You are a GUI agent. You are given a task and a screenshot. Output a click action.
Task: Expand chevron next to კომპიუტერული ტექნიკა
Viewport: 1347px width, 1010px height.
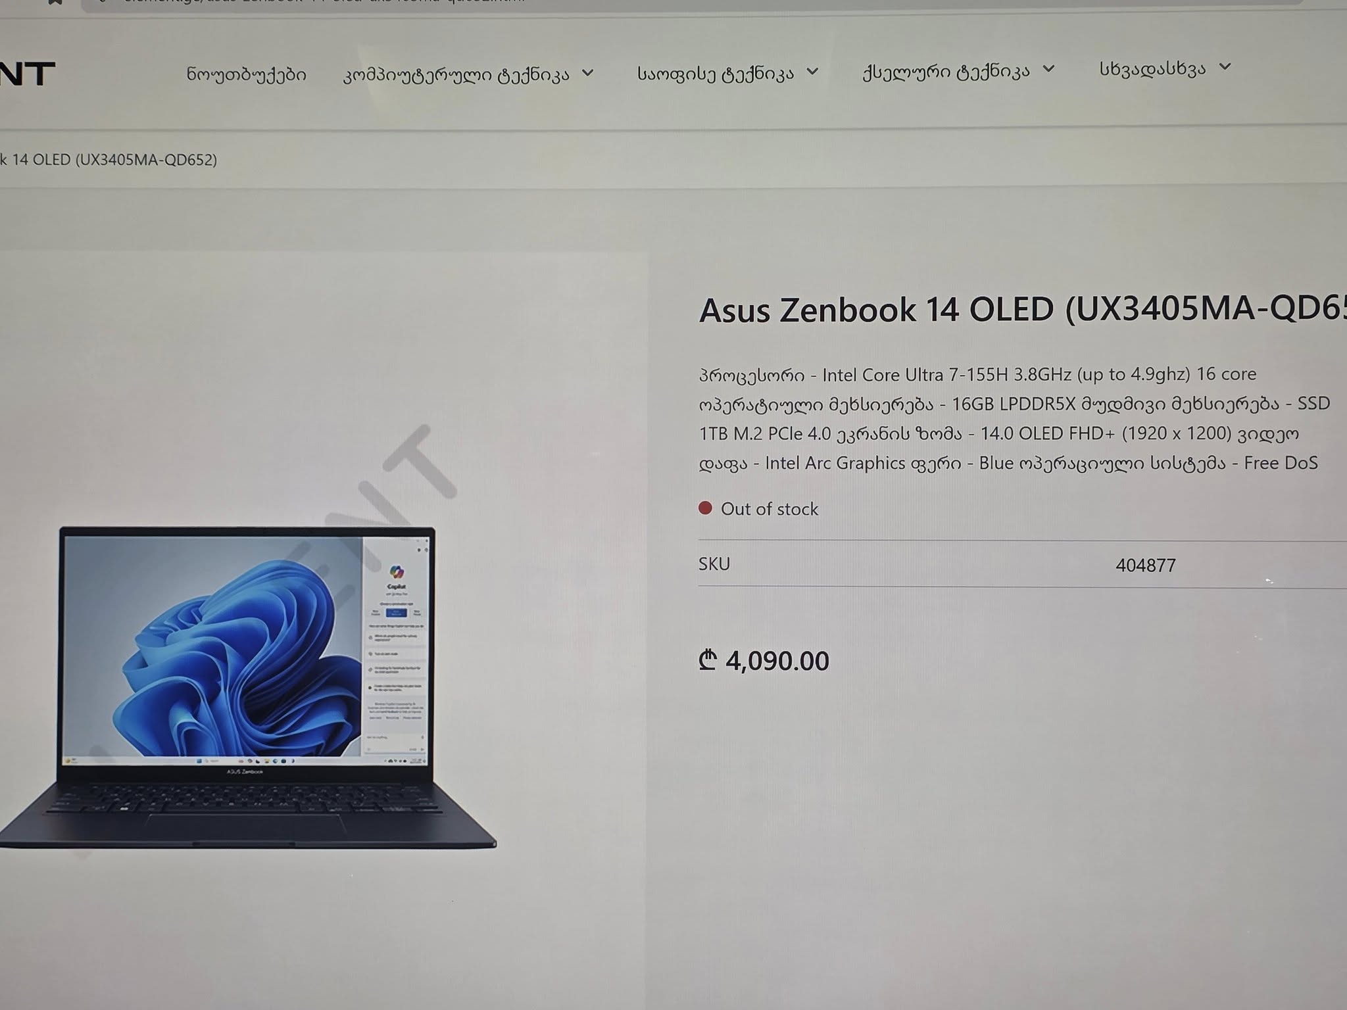click(x=587, y=72)
